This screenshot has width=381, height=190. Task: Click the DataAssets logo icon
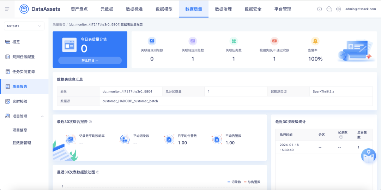(x=24, y=9)
